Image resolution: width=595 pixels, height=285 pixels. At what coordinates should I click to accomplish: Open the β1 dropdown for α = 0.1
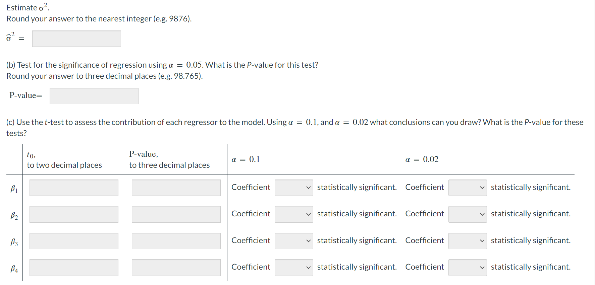(x=294, y=188)
